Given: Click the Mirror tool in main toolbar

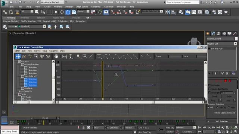Looking at the screenshot, I should click(167, 12).
